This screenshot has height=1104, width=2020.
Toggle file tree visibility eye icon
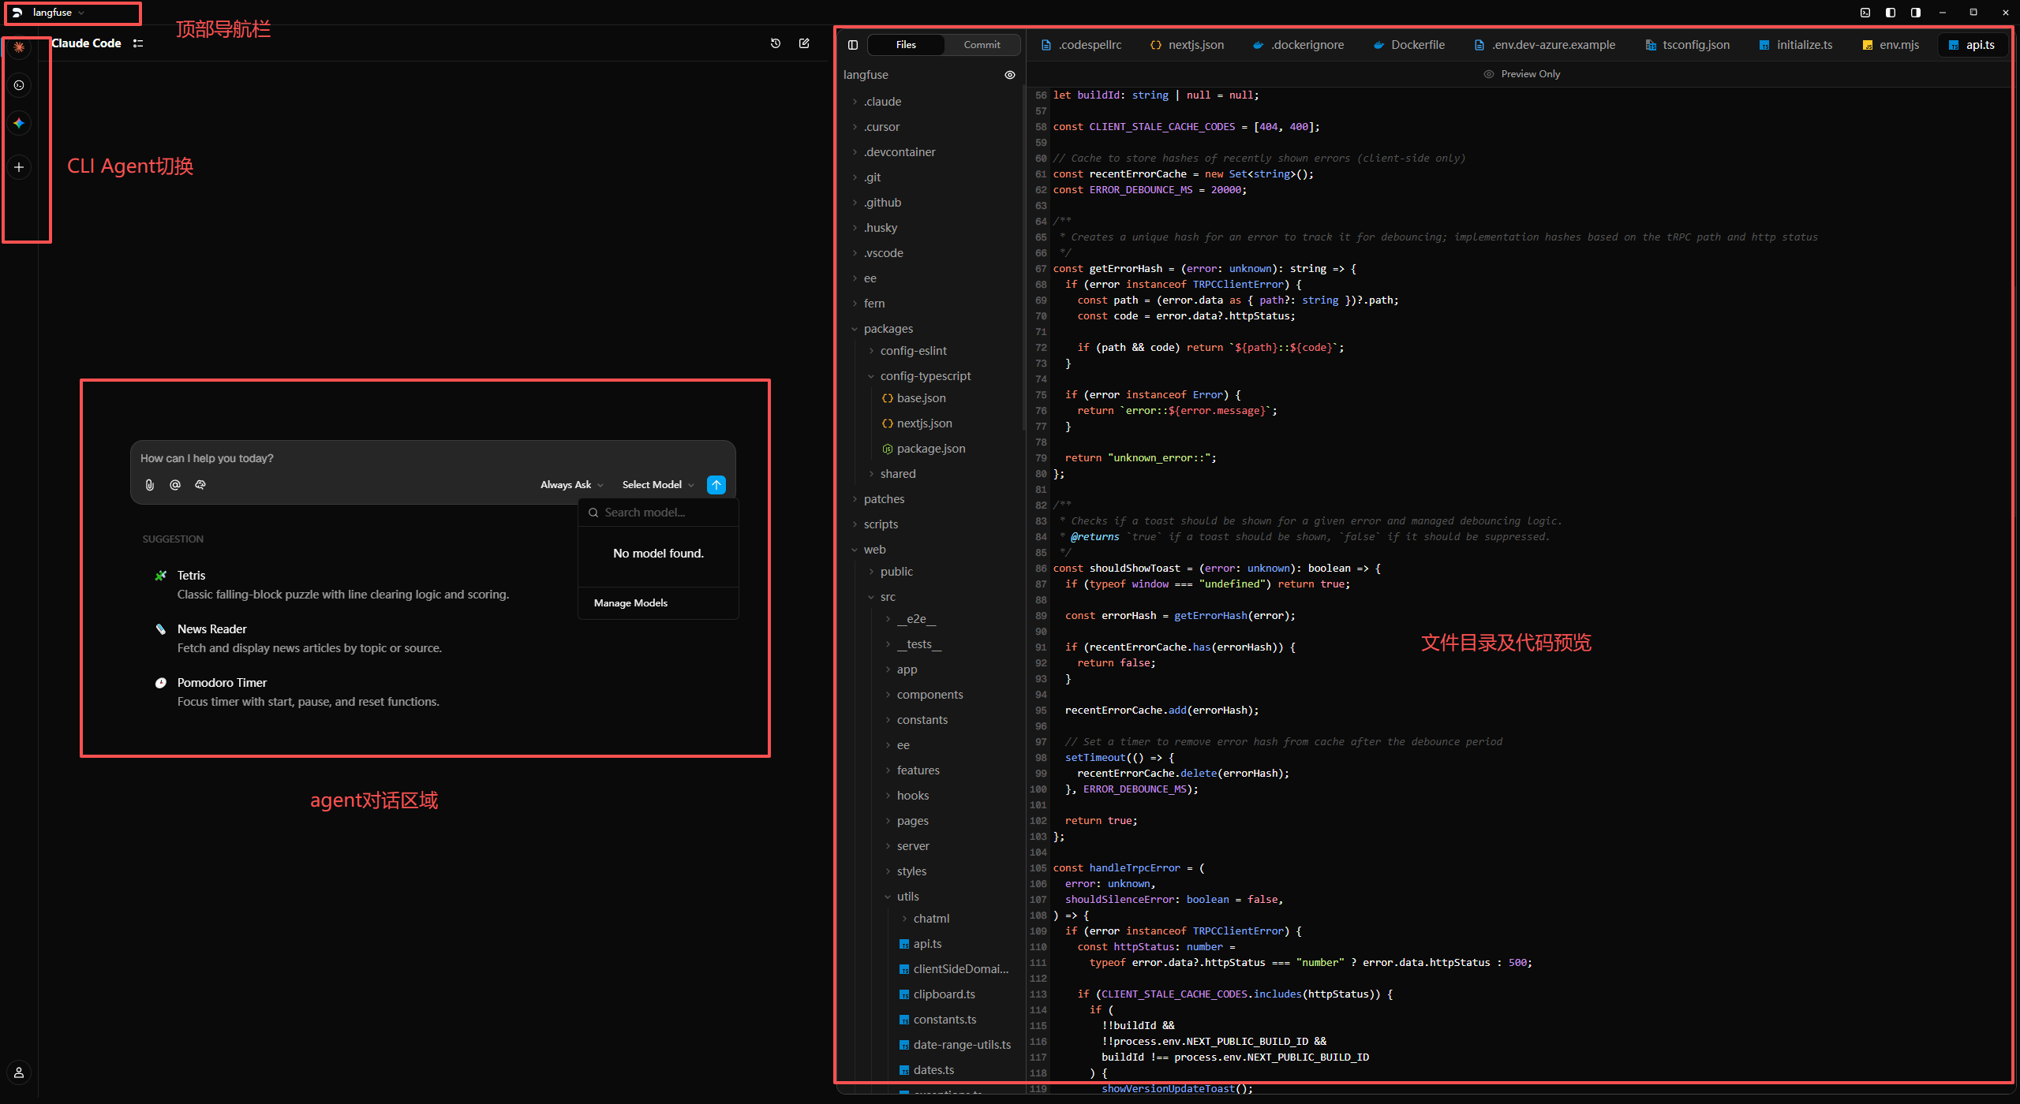click(x=1010, y=75)
